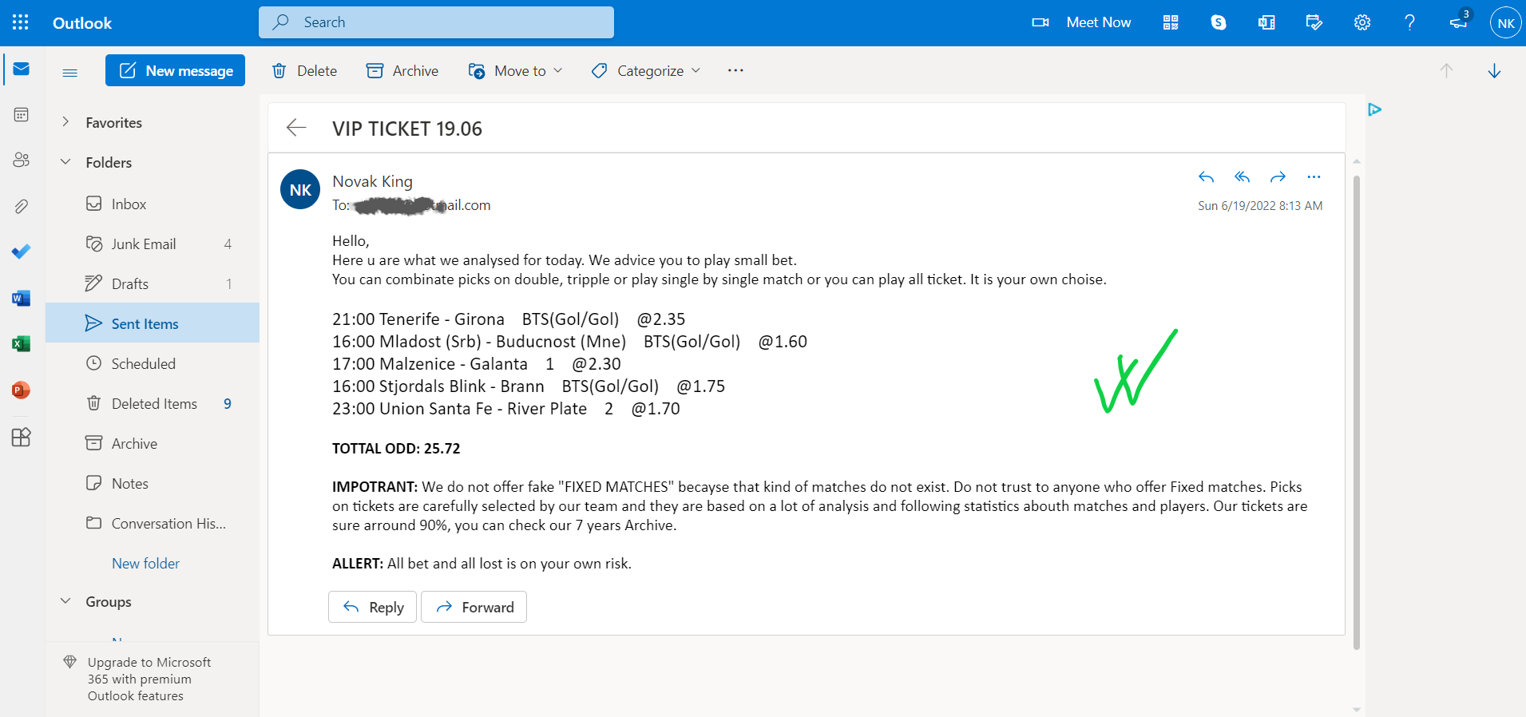Viewport: 1526px width, 717px height.
Task: Open To Do checkmark app
Action: click(22, 252)
